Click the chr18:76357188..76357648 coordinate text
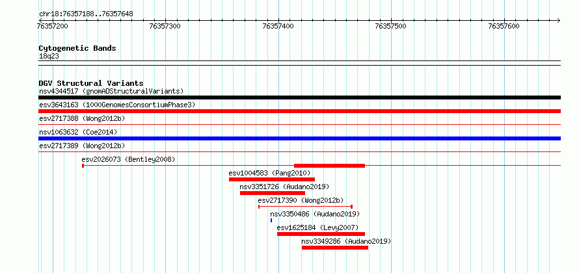The image size is (579, 273). coord(86,14)
